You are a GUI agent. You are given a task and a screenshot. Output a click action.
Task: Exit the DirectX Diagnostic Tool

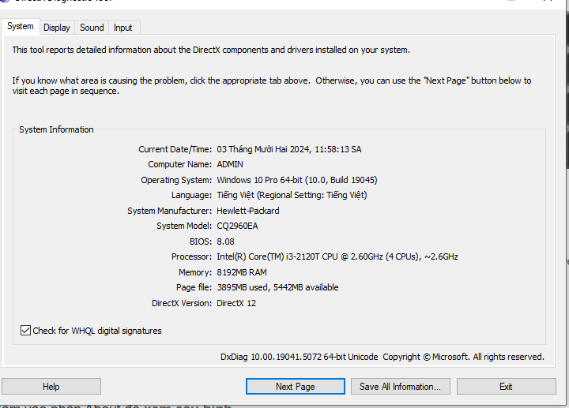[506, 387]
